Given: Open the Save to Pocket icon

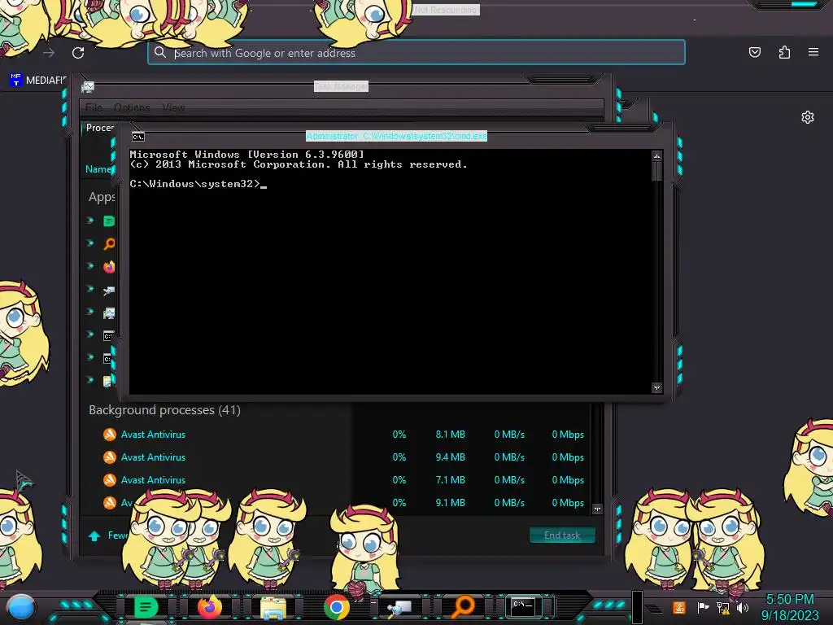Looking at the screenshot, I should [x=754, y=52].
